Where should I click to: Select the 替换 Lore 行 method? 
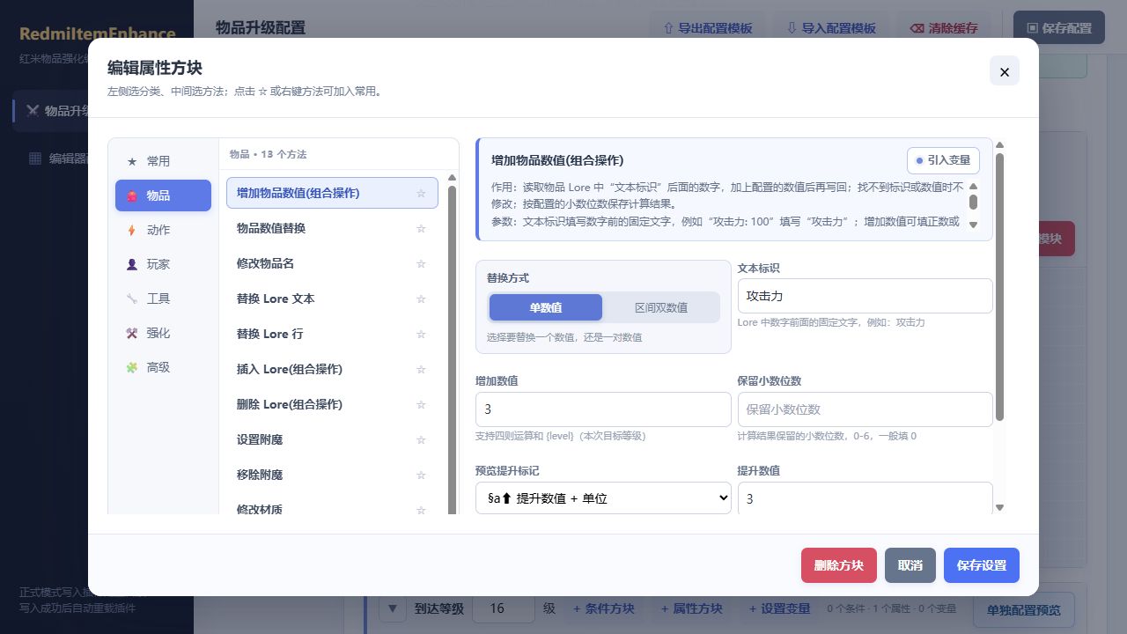[332, 334]
